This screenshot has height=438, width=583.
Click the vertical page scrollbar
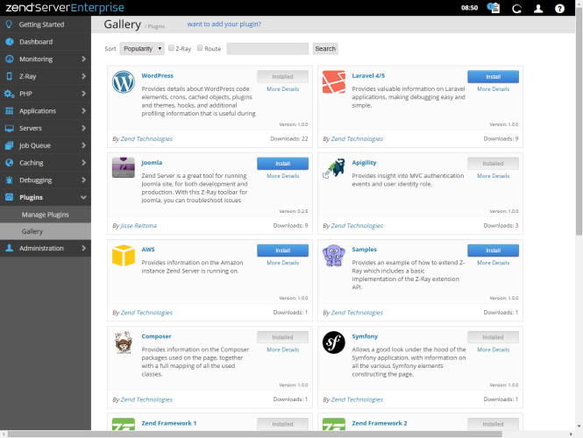click(x=578, y=131)
